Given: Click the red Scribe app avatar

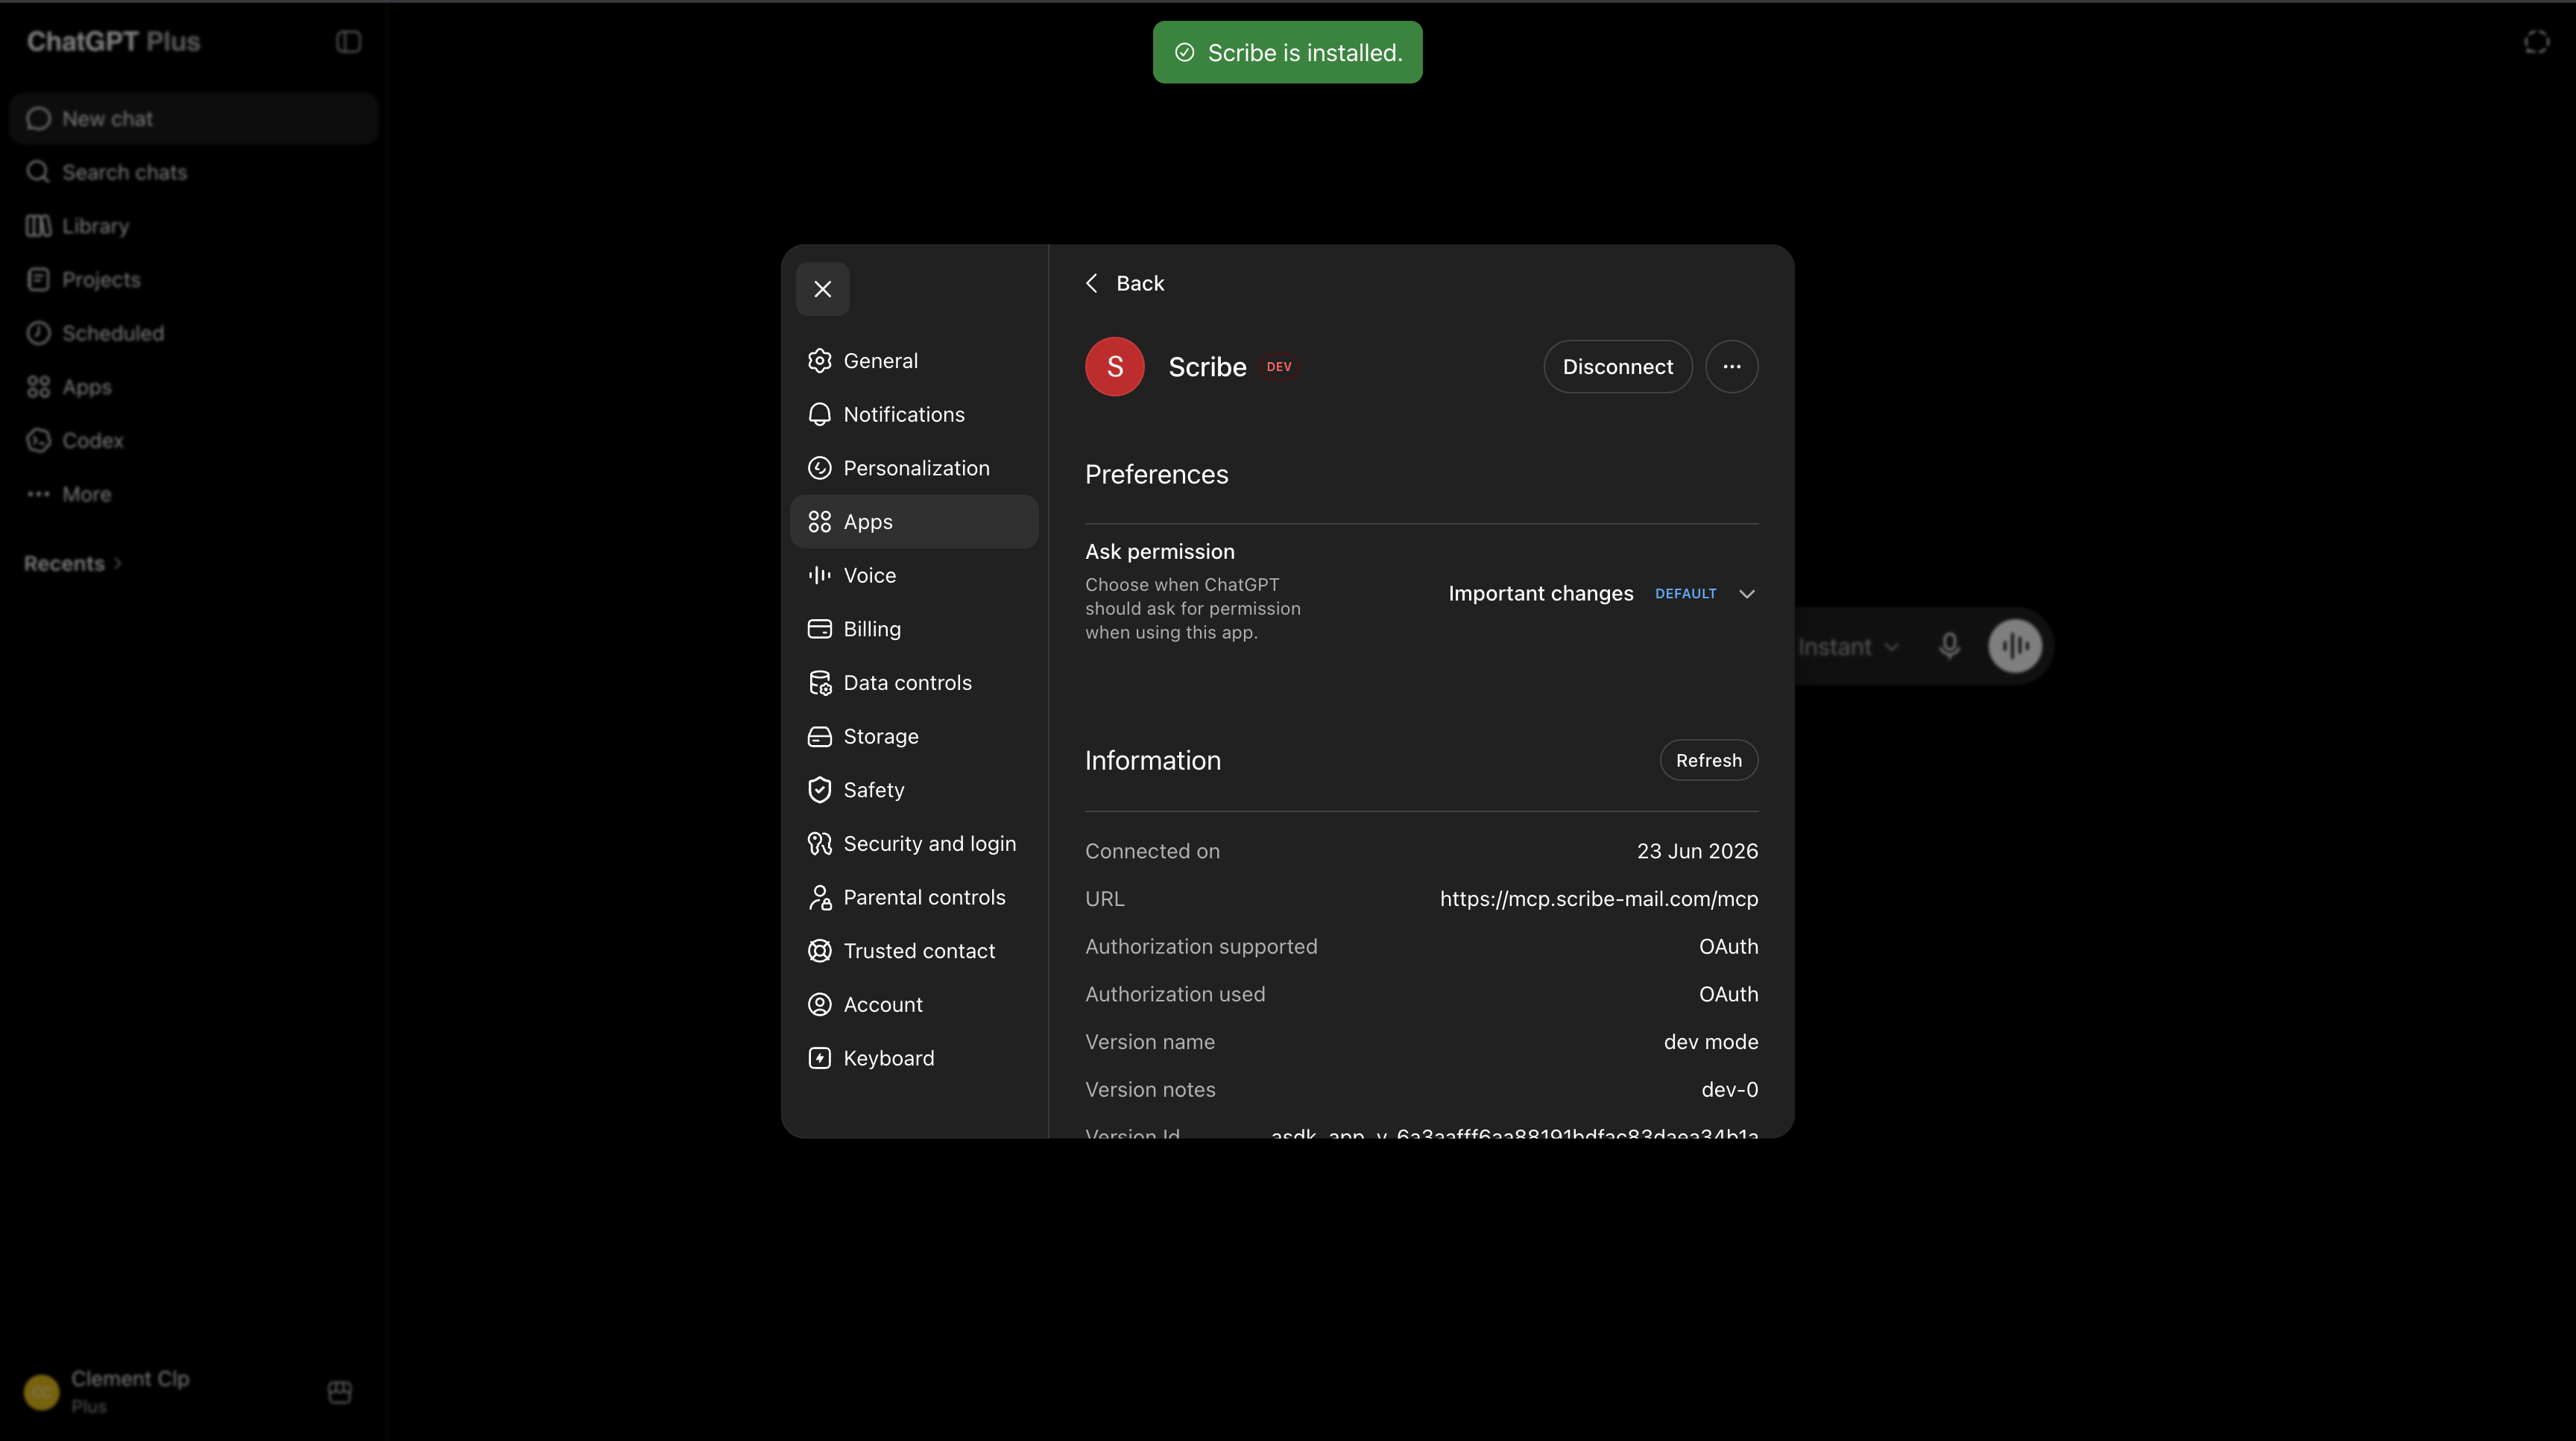Looking at the screenshot, I should [x=1114, y=367].
